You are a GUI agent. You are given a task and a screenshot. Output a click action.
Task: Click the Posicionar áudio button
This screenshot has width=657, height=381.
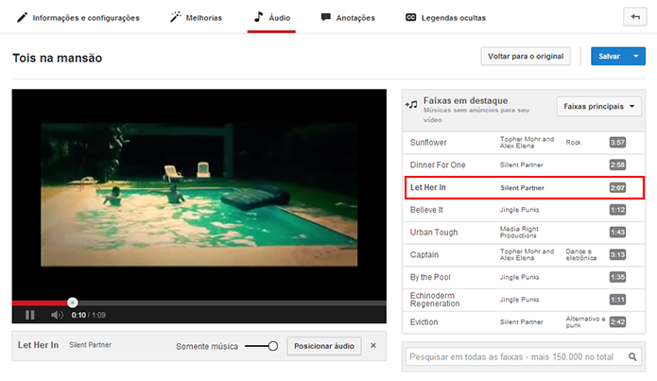(324, 346)
